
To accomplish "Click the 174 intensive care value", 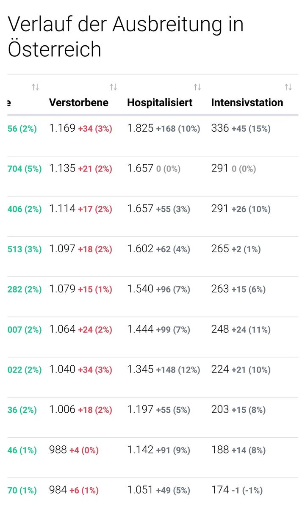I will tap(220, 490).
